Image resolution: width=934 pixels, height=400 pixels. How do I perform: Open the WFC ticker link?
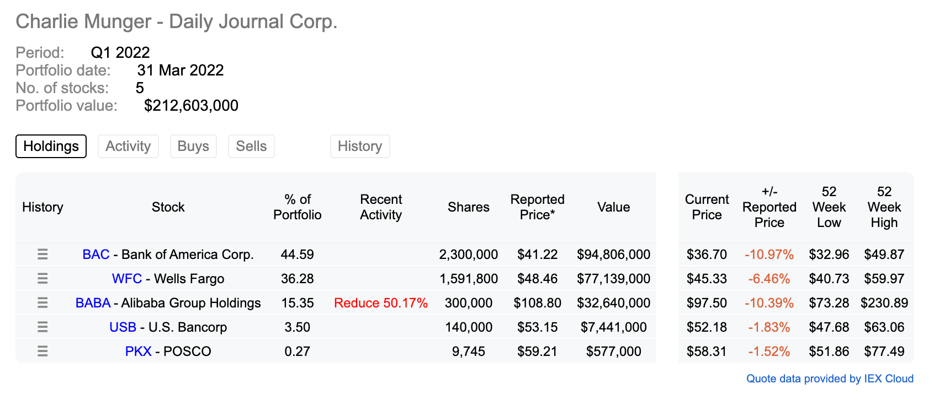[127, 279]
